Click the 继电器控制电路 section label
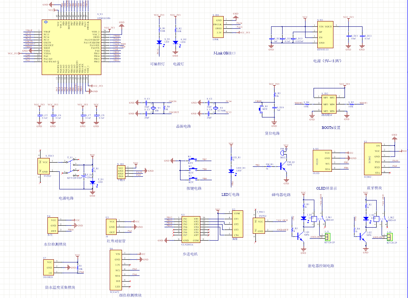 pyautogui.click(x=321, y=266)
